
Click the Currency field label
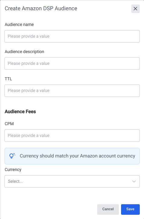coord(13,170)
